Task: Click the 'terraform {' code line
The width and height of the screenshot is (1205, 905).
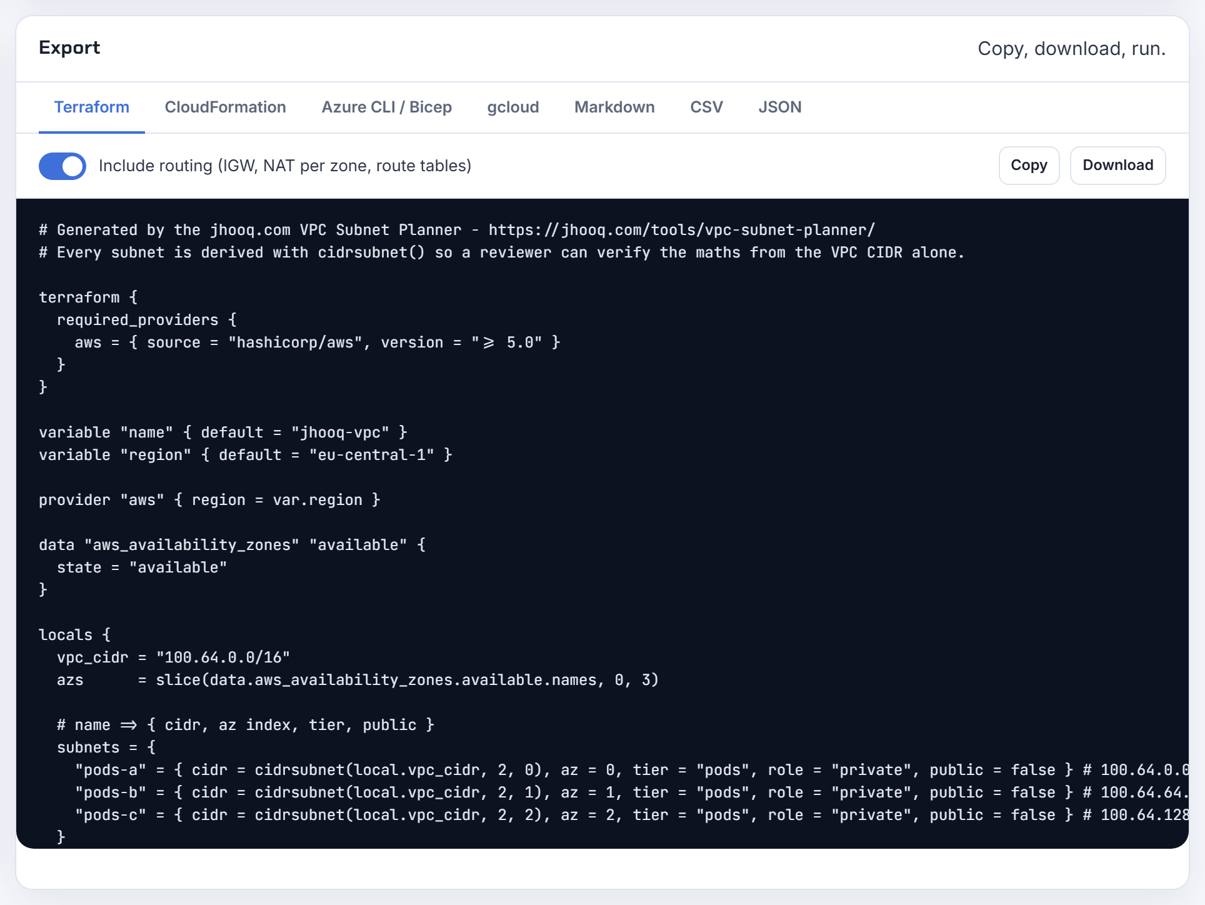Action: (88, 297)
